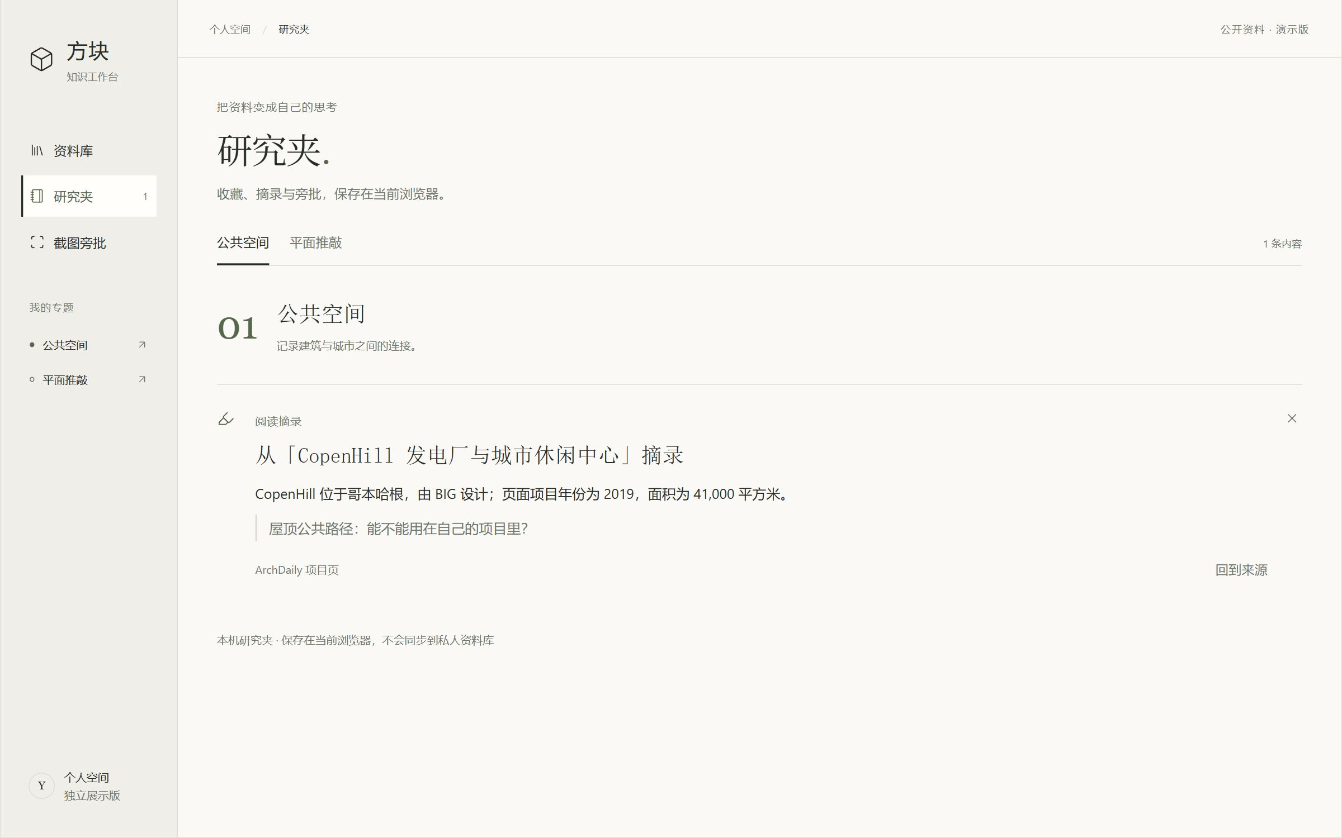Screen dimensions: 1342x838
Task: Click 公开资料 · 演示版 label
Action: click(x=1264, y=30)
